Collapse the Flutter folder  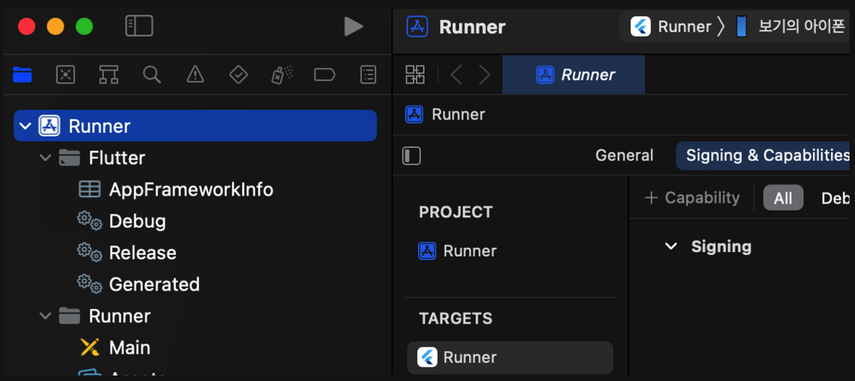45,158
